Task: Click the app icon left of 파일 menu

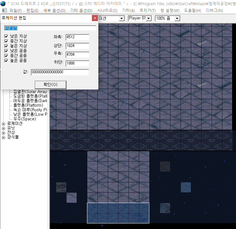Action: [4, 11]
